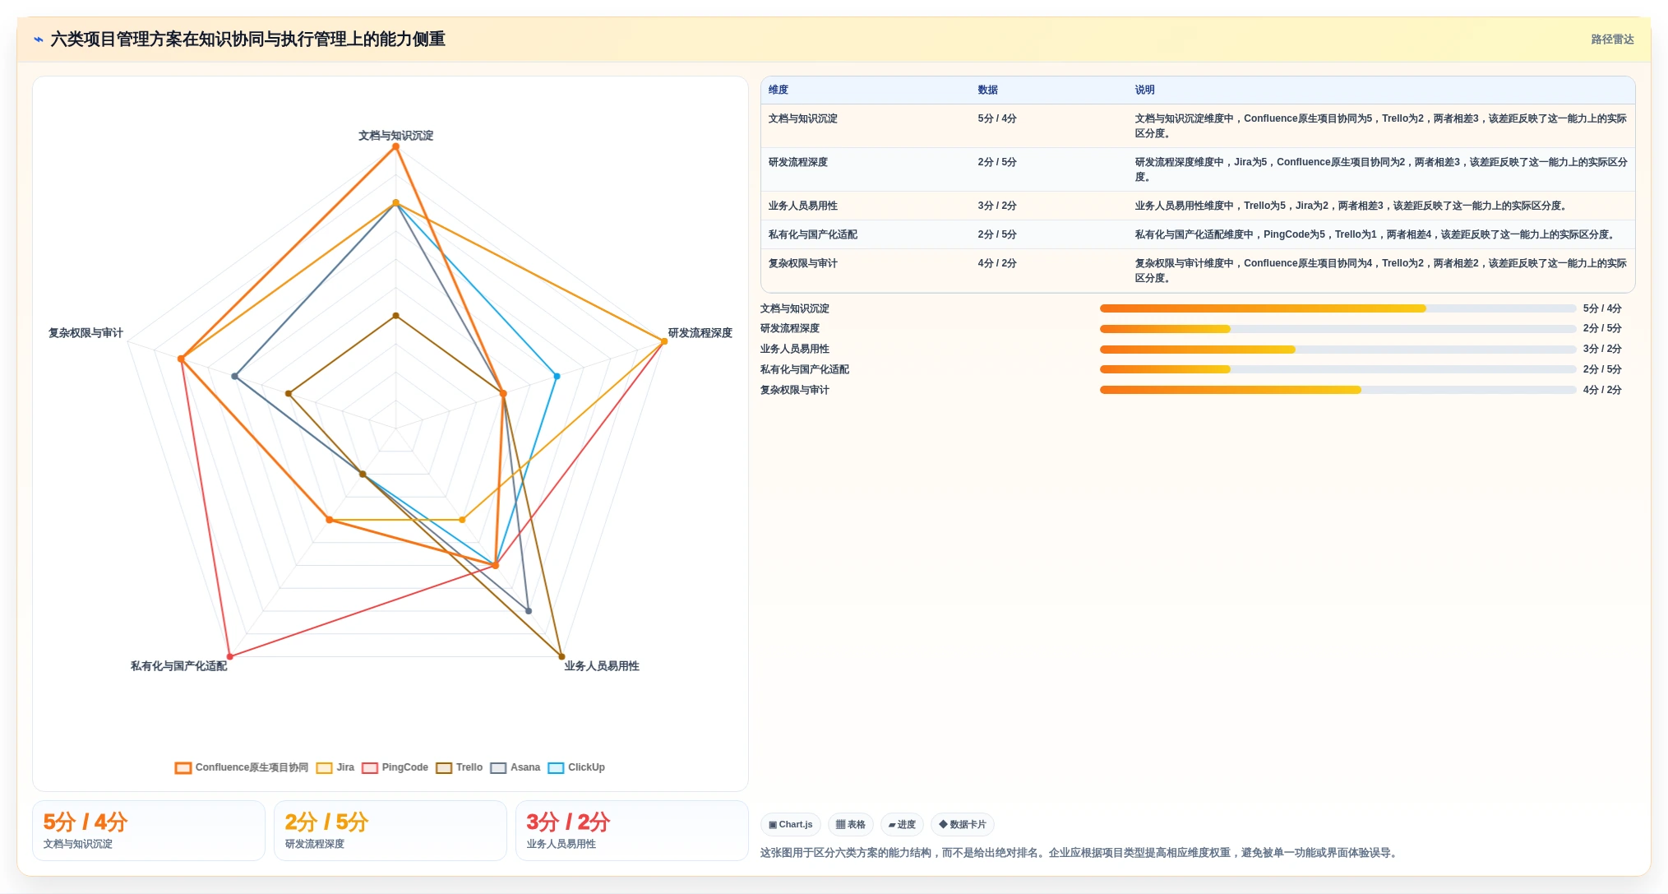Viewport: 1668px width, 894px height.
Task: Click the blue icon beside the title
Action: click(38, 39)
